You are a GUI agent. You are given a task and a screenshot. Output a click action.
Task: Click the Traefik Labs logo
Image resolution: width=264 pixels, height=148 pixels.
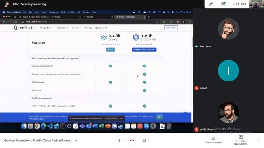click(25, 28)
